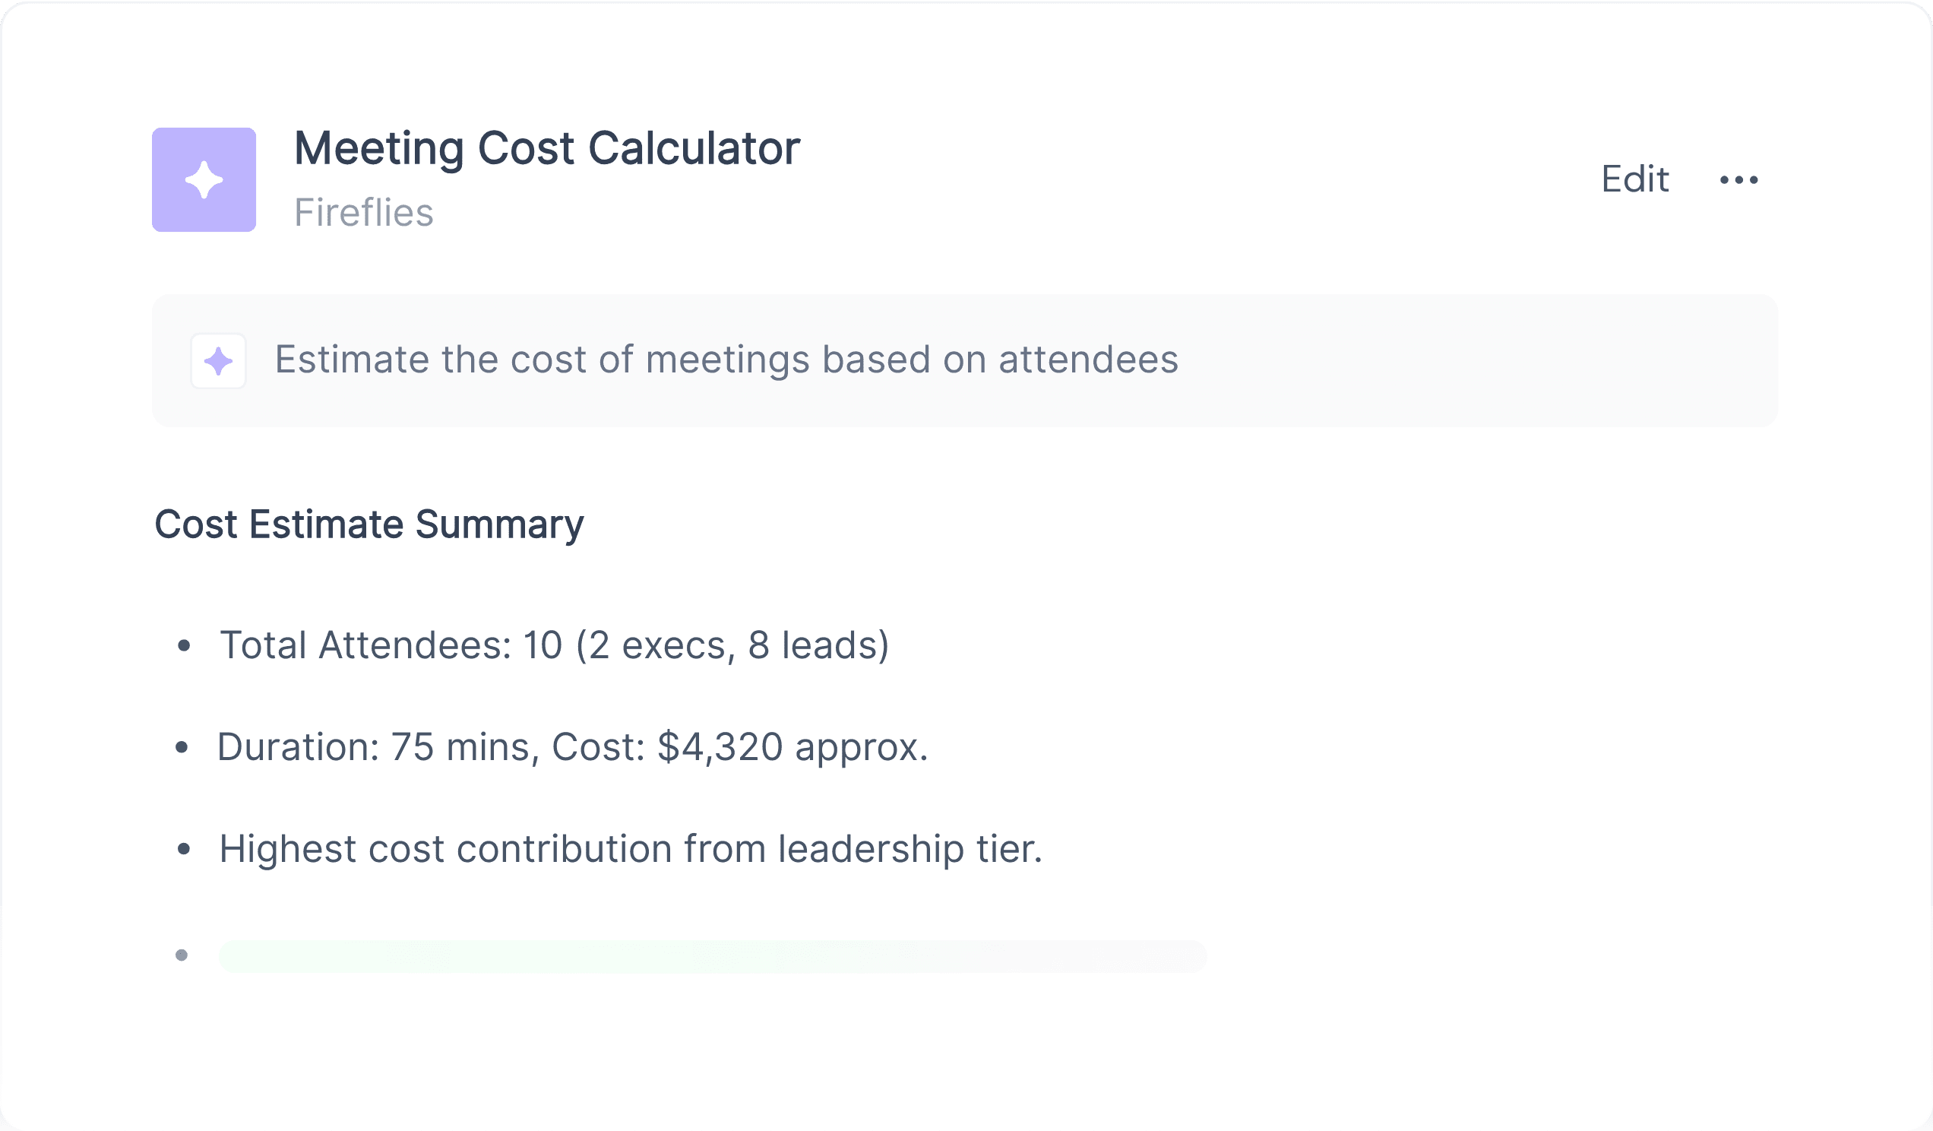Click the green loading placeholder bar

713,957
